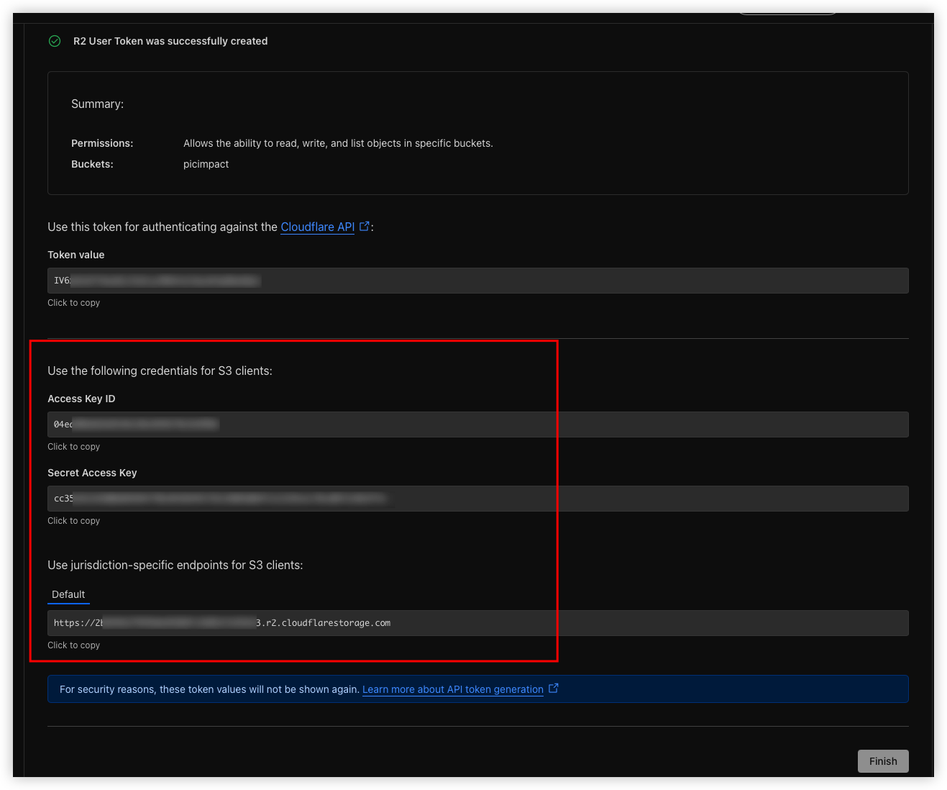Viewport: 947px width, 790px height.
Task: Open Learn more about API token generation
Action: [452, 689]
